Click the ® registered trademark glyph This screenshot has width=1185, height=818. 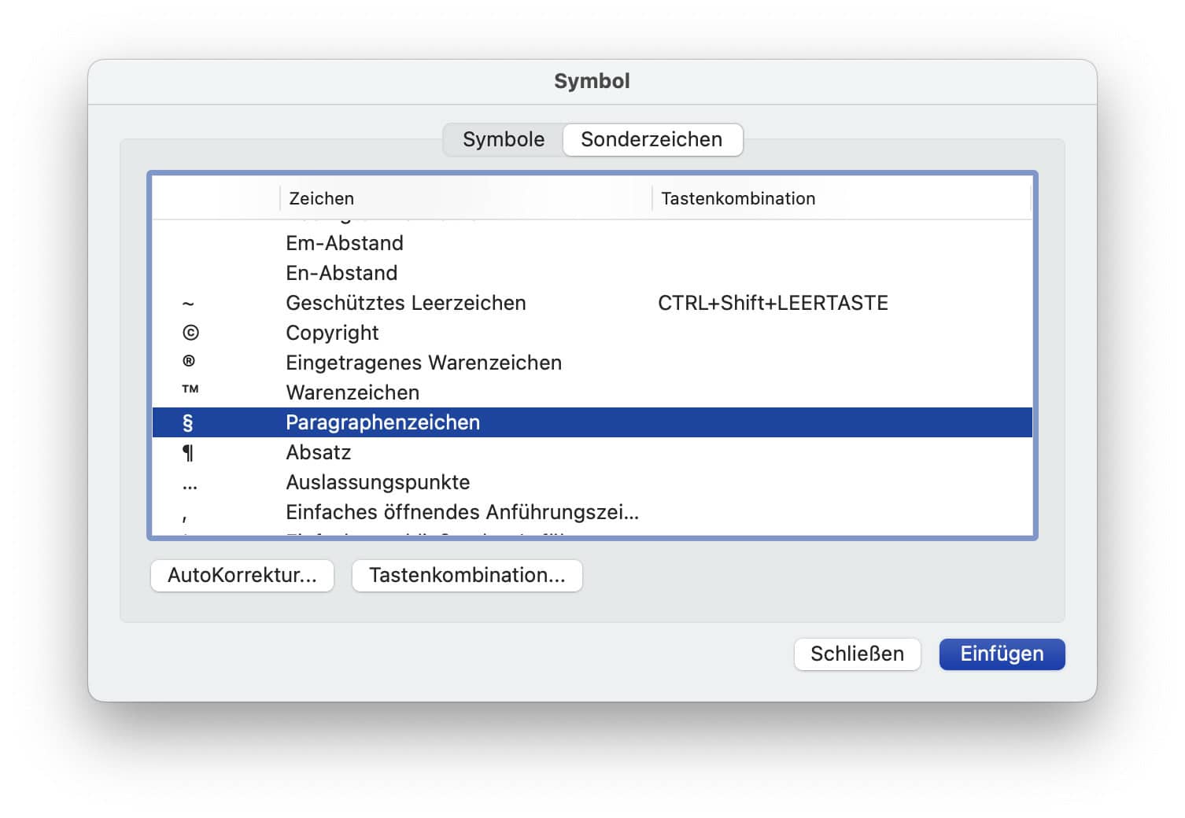pyautogui.click(x=190, y=363)
